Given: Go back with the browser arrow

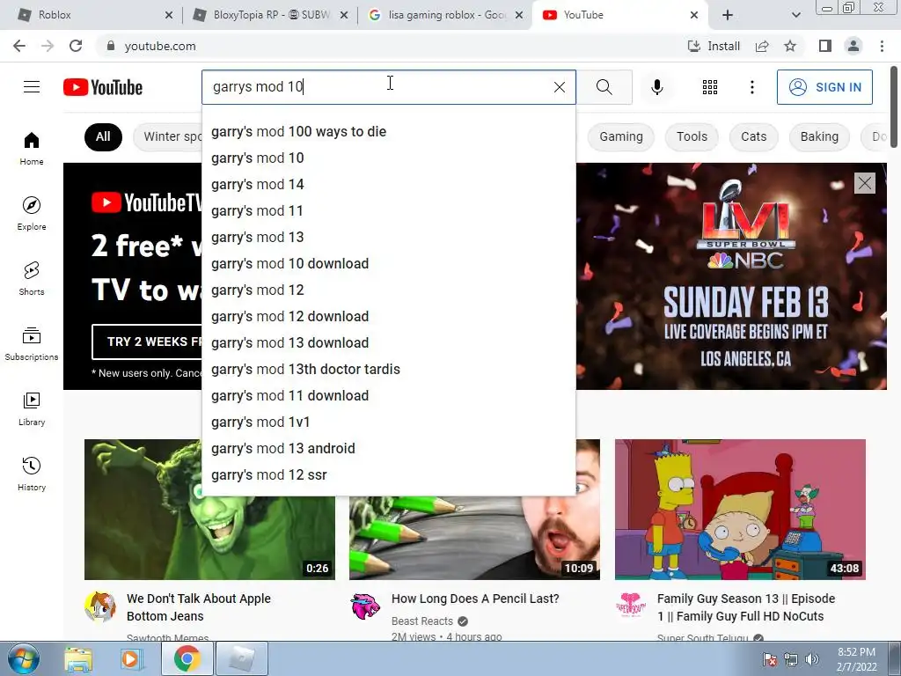Looking at the screenshot, I should click(19, 46).
